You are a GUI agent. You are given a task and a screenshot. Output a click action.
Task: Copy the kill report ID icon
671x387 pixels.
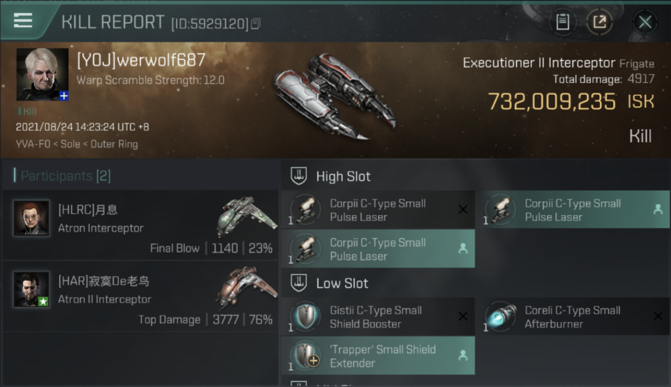coord(257,23)
